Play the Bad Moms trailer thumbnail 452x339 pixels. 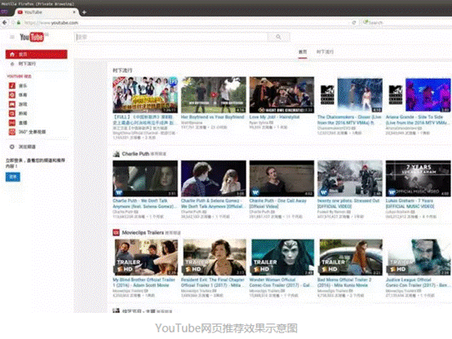coord(350,258)
